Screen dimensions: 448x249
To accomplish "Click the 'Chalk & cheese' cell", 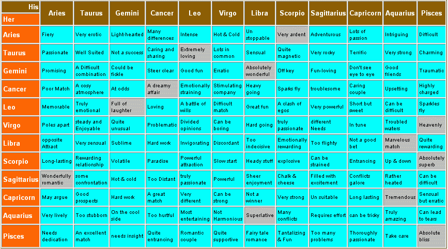I will (x=292, y=179).
